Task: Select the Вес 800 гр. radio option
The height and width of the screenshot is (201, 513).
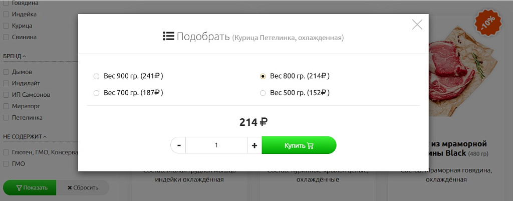Action: (263, 77)
